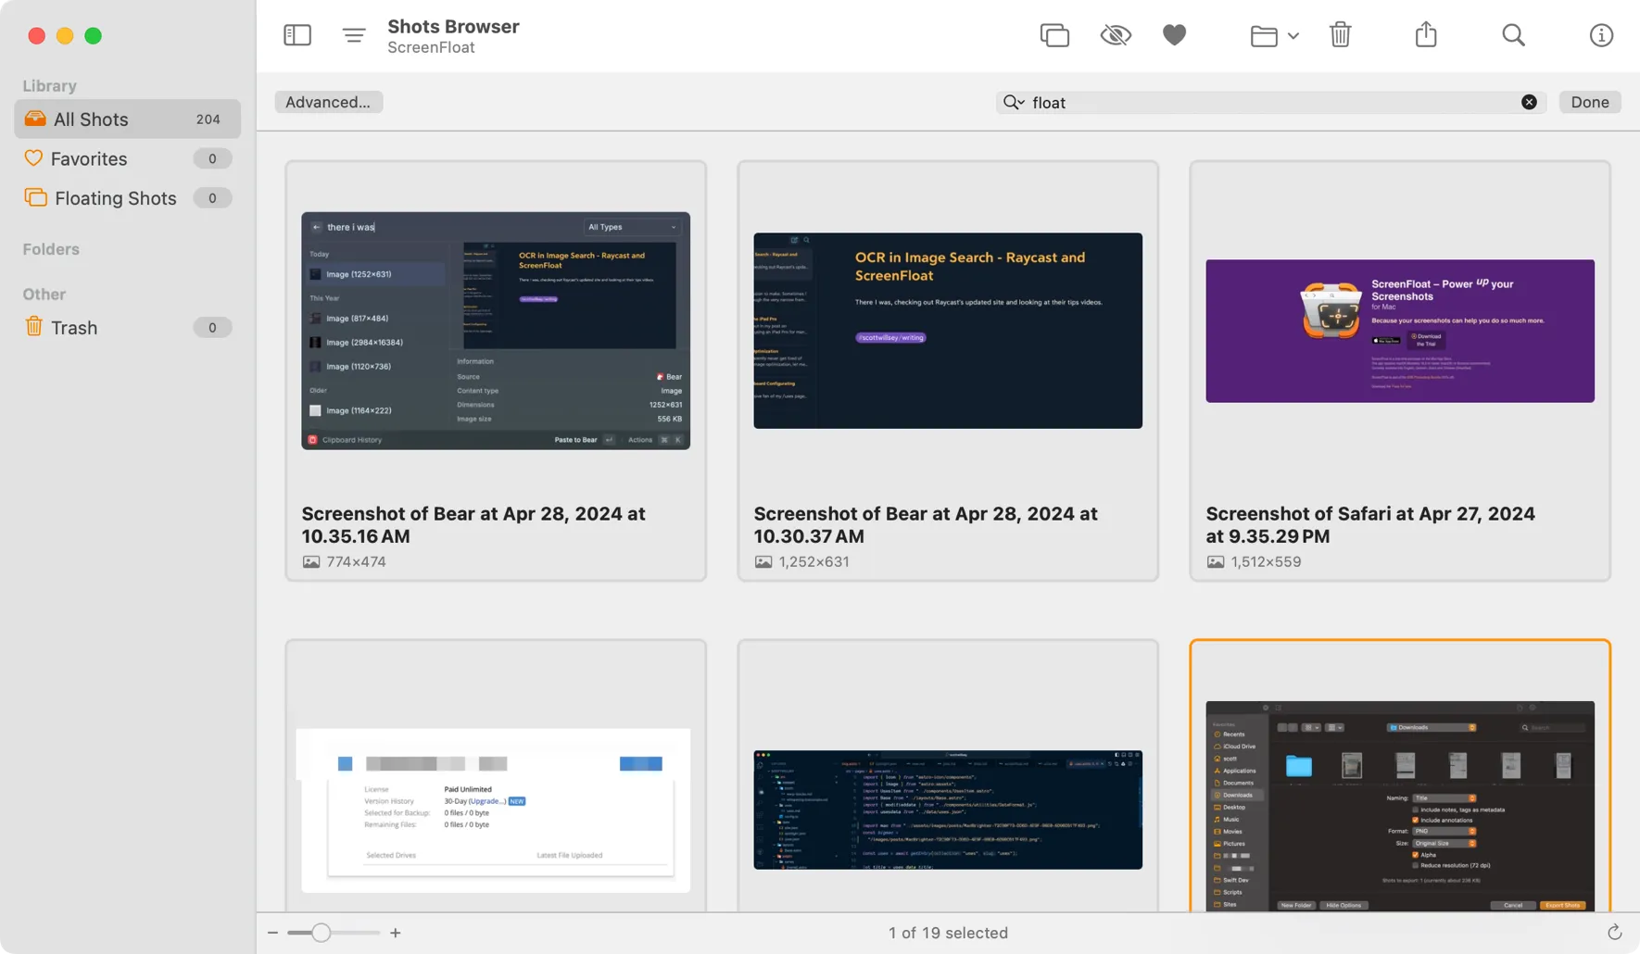Adjust the thumbnail size slider
This screenshot has width=1640, height=954.
click(x=320, y=933)
